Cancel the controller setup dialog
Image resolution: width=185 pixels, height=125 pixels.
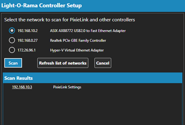pyautogui.click(x=103, y=63)
